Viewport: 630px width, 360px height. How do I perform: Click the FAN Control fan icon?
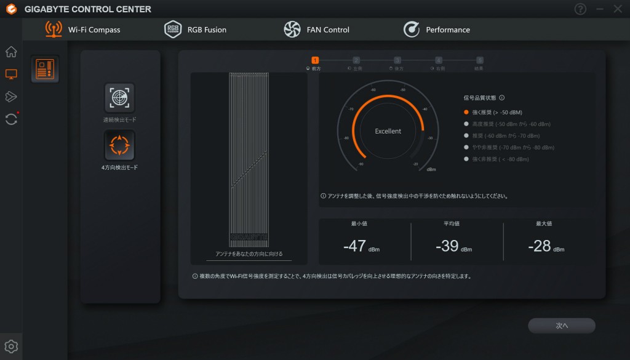[x=292, y=30]
